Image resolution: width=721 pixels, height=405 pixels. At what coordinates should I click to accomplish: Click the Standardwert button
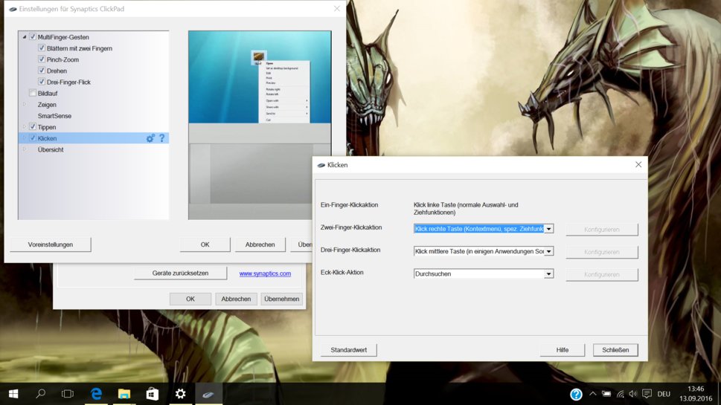click(348, 350)
